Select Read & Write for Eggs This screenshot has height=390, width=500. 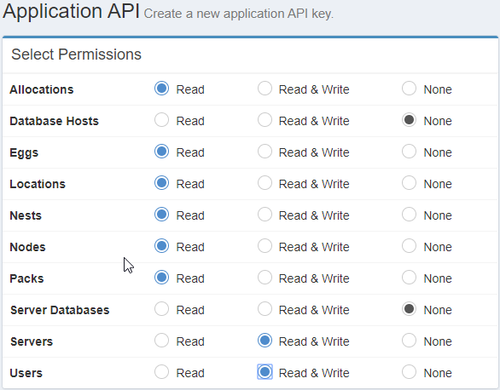265,152
